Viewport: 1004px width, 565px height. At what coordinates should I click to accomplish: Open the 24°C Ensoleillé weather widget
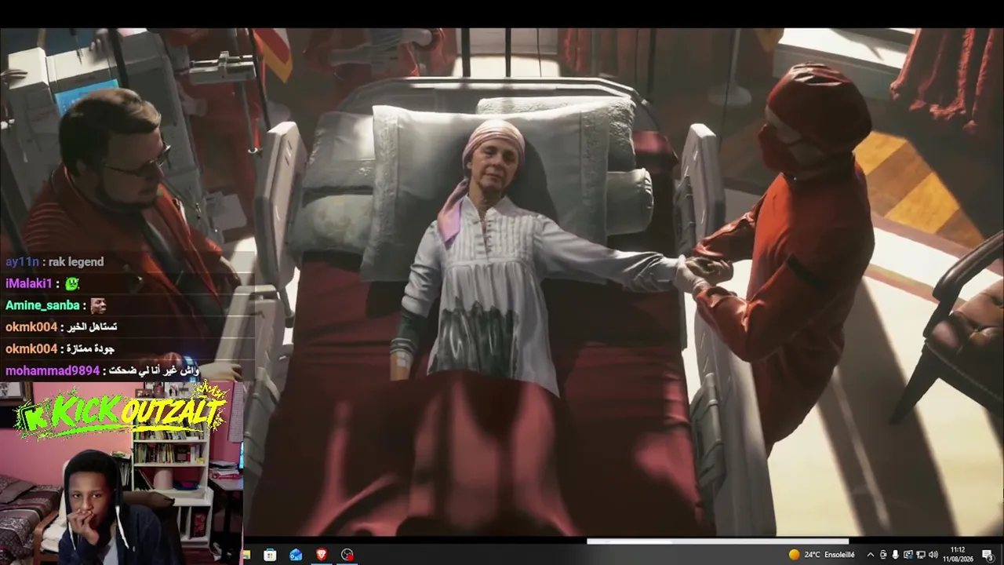822,555
